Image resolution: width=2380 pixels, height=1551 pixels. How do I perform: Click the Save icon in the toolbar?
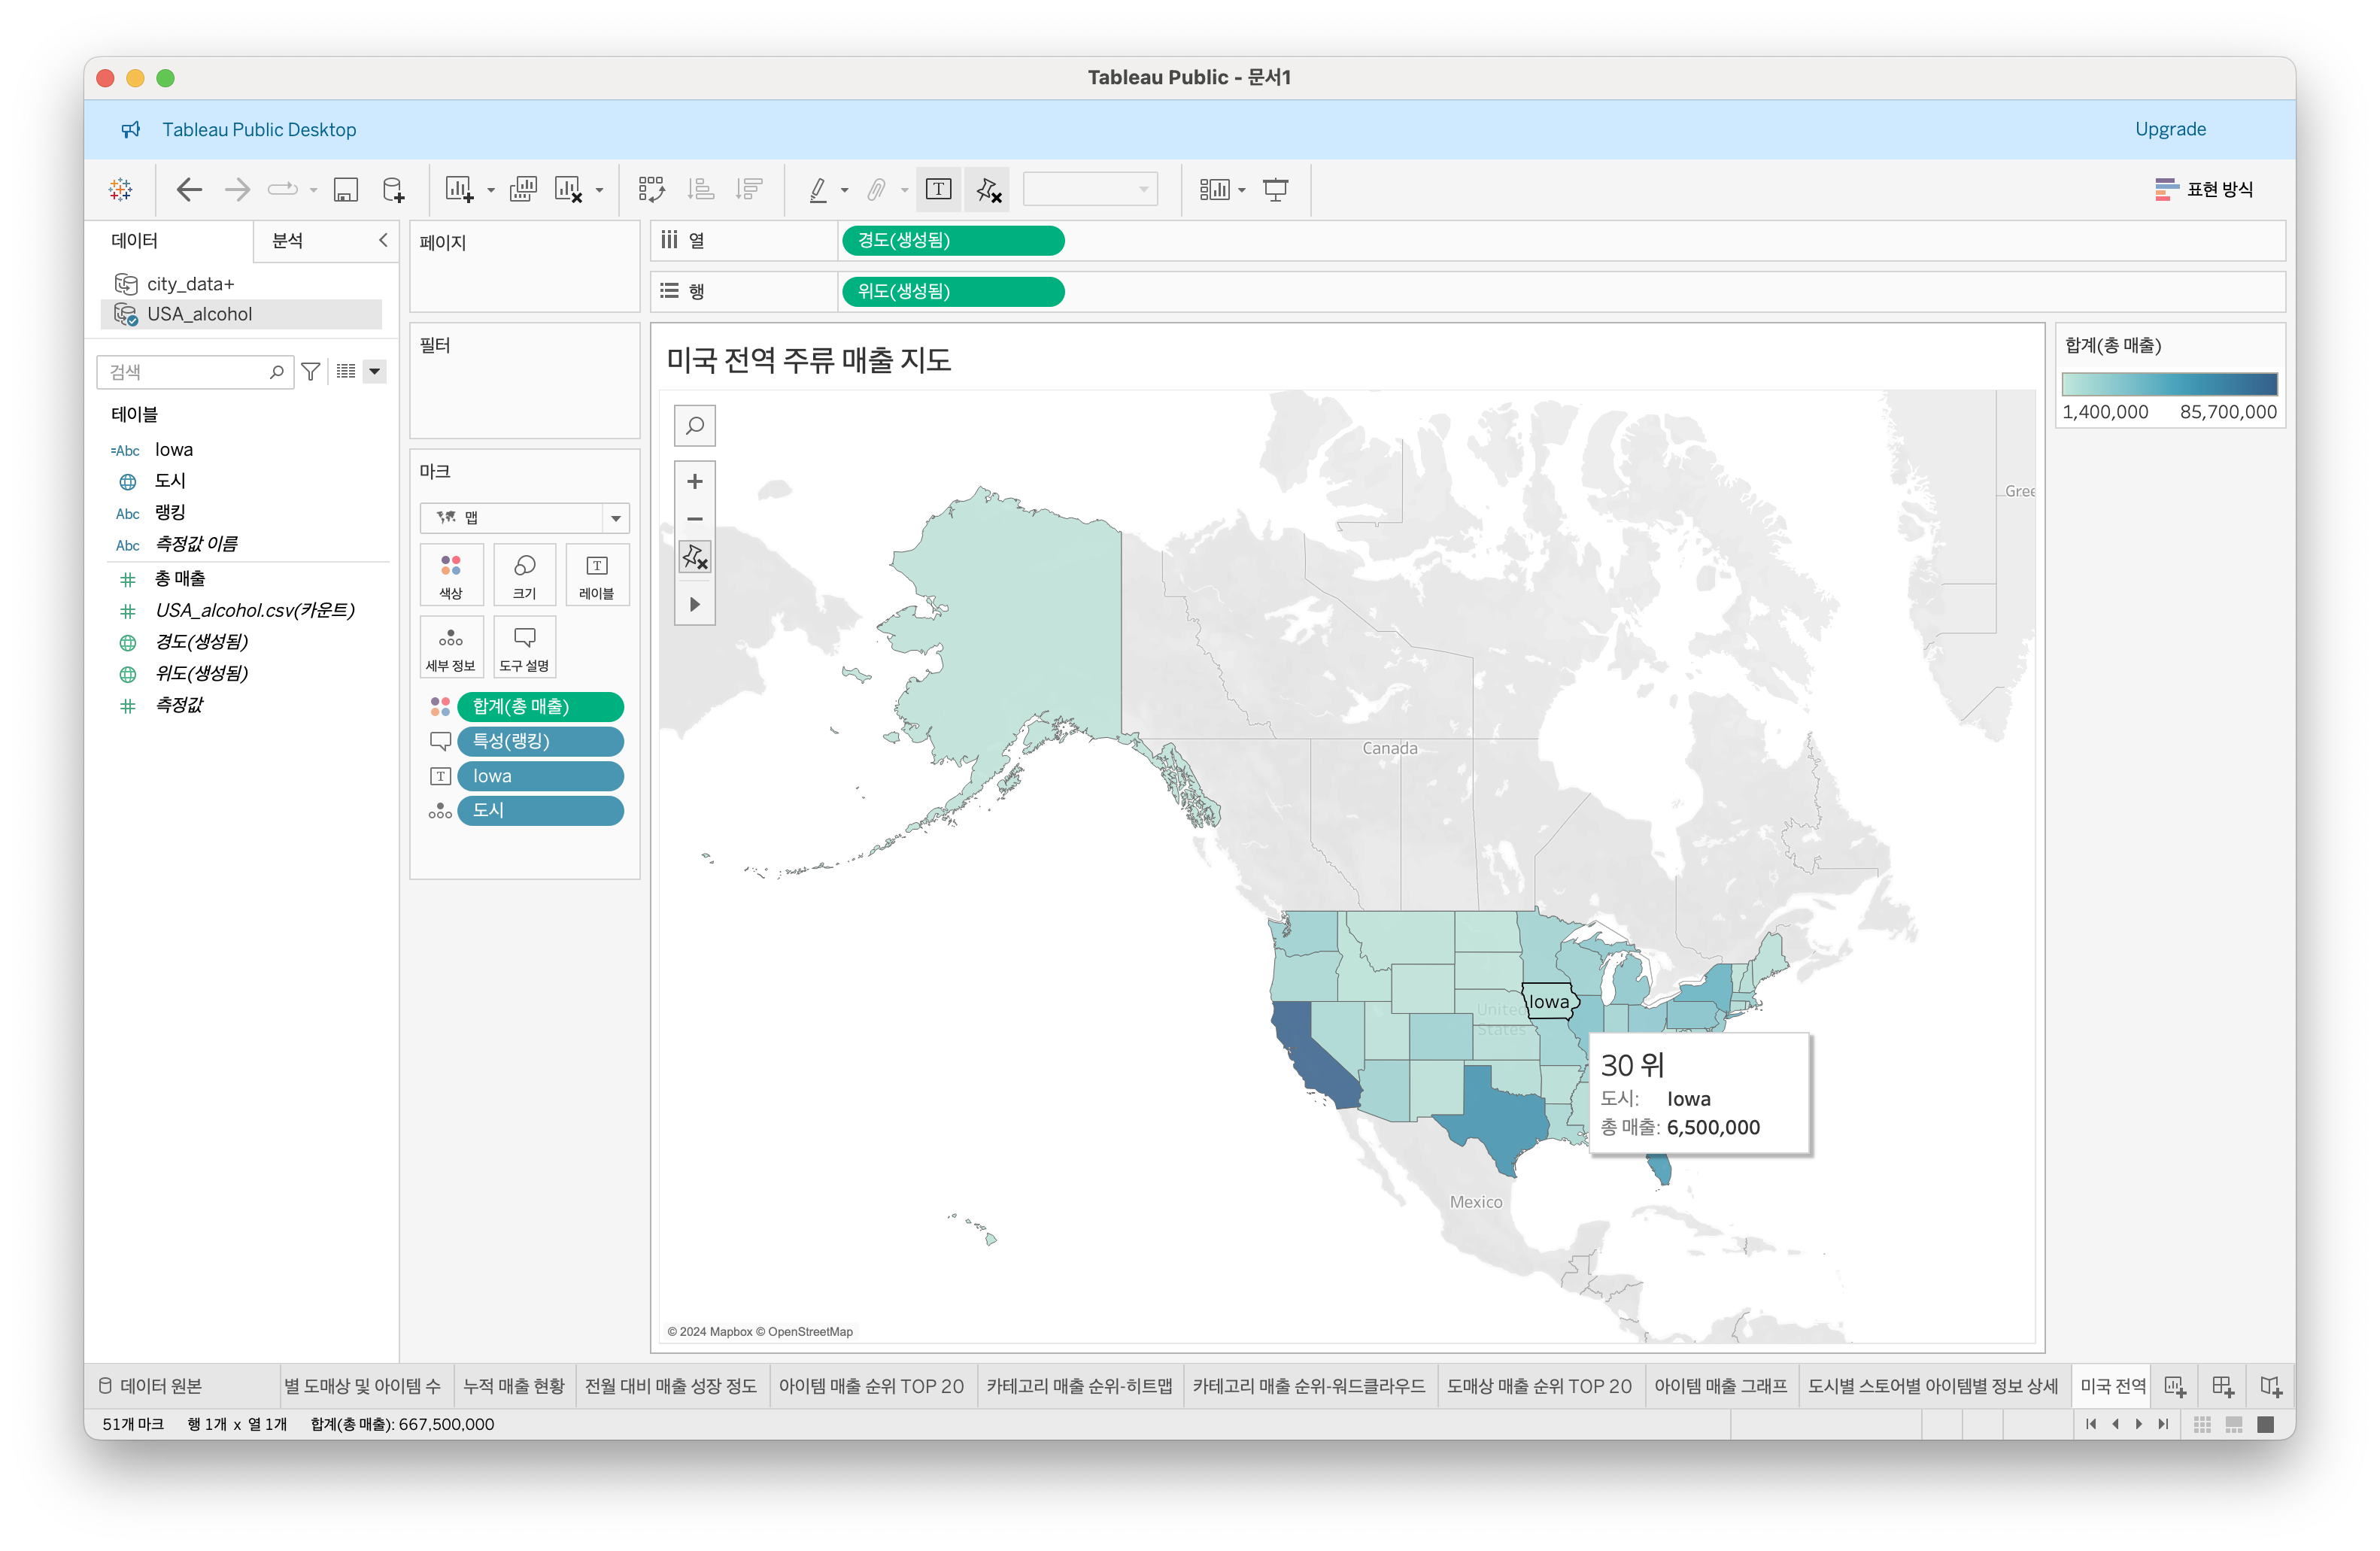pyautogui.click(x=346, y=190)
